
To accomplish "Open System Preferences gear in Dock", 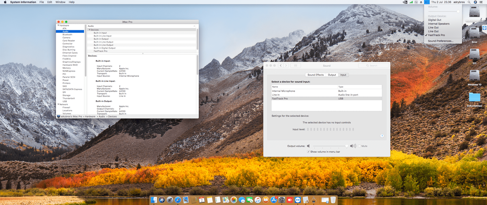I will (x=282, y=200).
